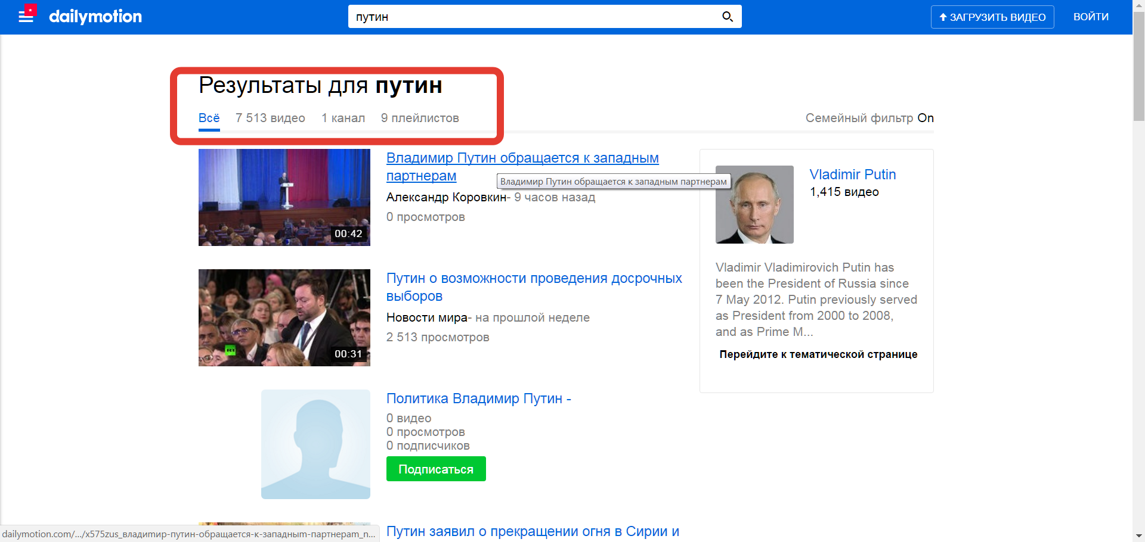
Task: Open the 00:31 video thumbnail
Action: [x=284, y=317]
